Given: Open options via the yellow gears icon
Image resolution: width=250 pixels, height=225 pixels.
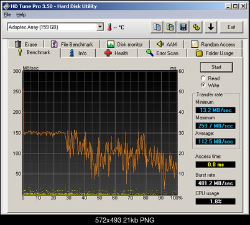Looking at the screenshot, I should pos(197,27).
